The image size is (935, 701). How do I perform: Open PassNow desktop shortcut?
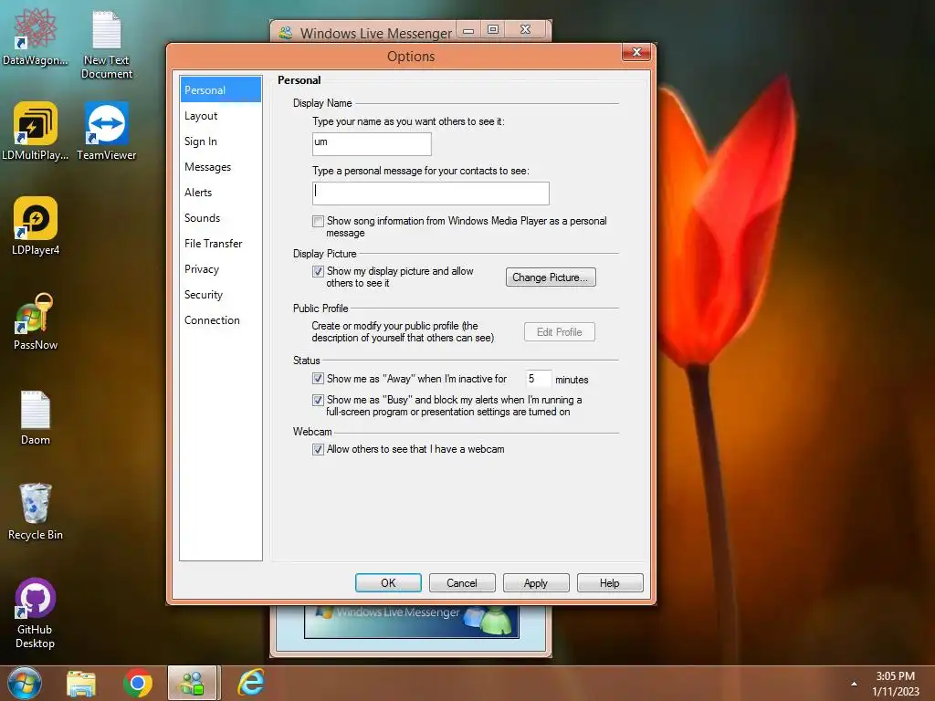click(x=36, y=321)
